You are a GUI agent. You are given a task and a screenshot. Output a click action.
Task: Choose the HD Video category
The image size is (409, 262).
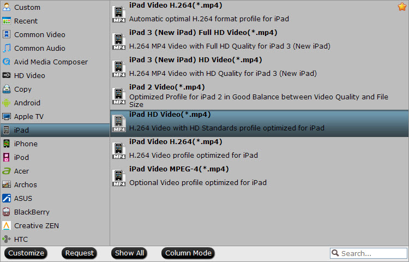pyautogui.click(x=55, y=75)
